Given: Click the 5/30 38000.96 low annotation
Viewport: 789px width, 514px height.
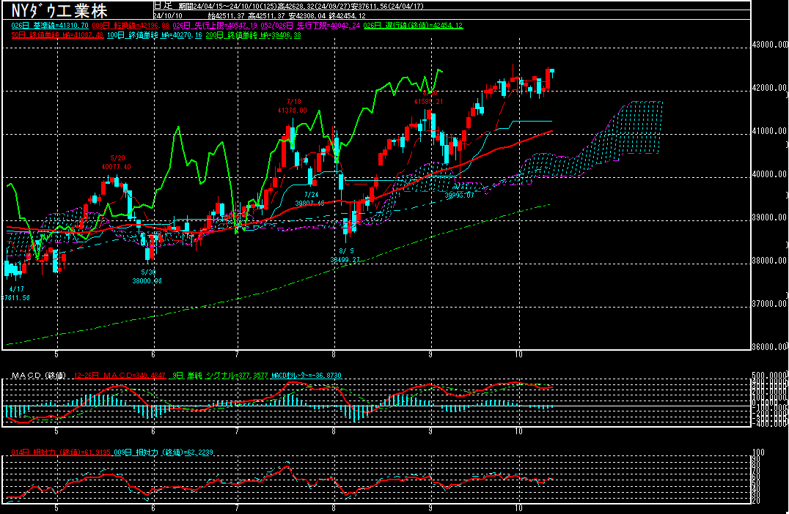Looking at the screenshot, I should click(x=147, y=276).
